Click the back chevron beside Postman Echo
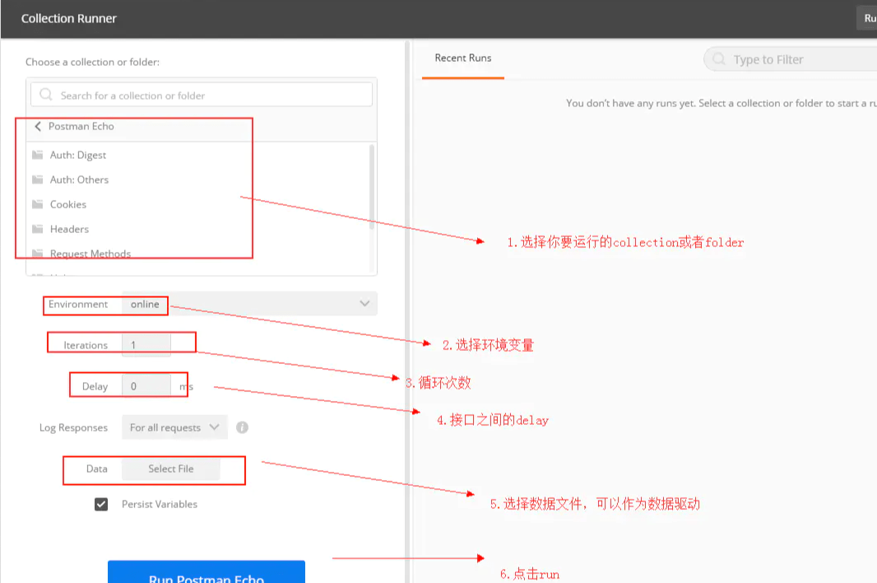 coord(38,127)
